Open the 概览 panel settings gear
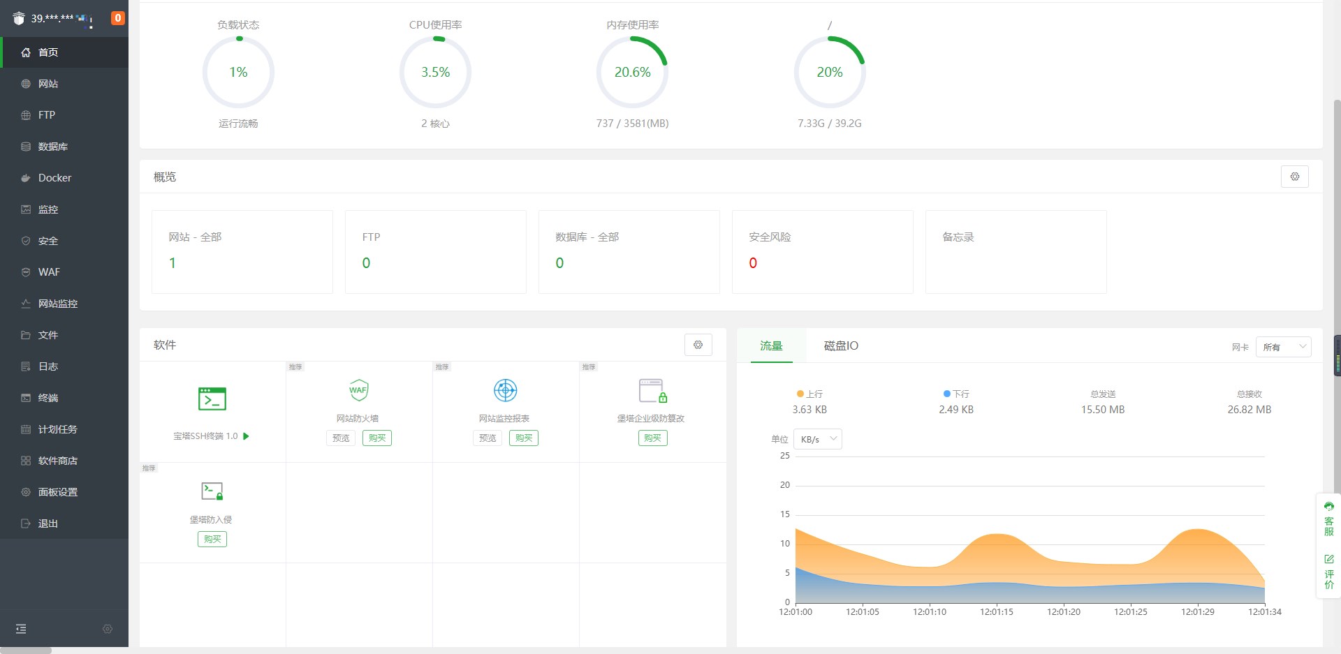Image resolution: width=1341 pixels, height=654 pixels. (x=1295, y=177)
